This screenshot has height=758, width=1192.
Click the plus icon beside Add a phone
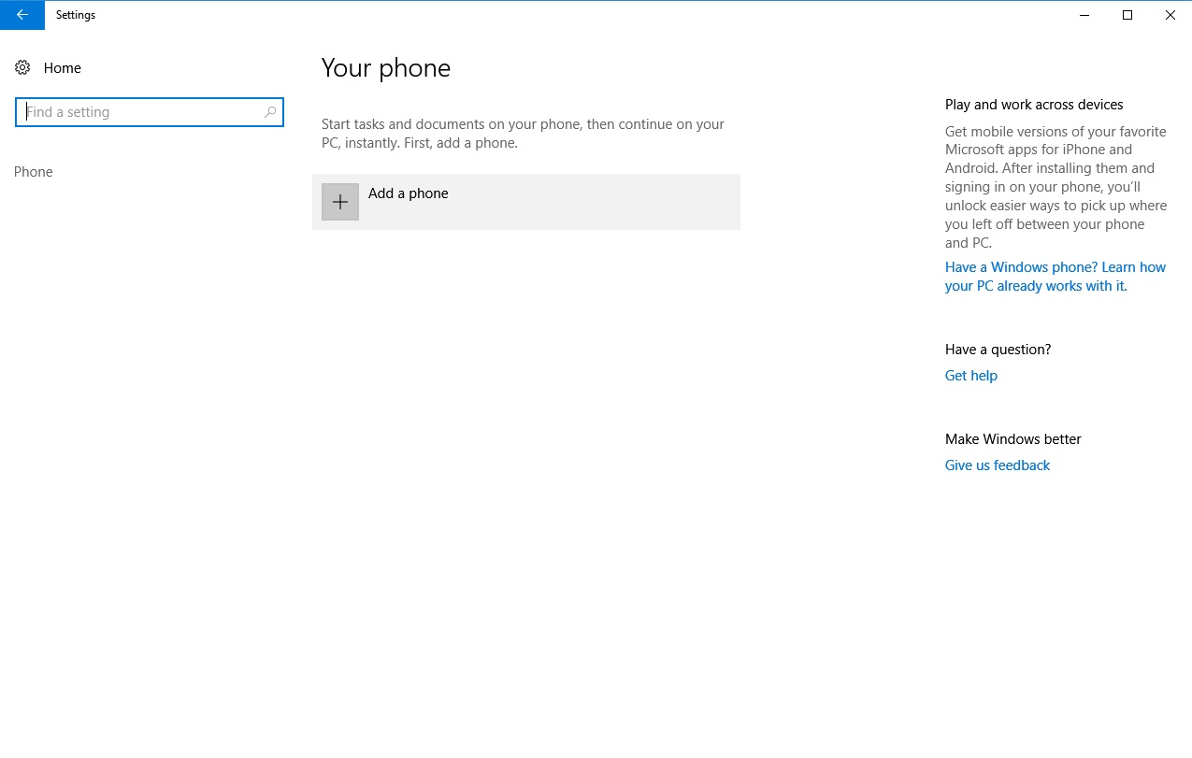point(340,202)
